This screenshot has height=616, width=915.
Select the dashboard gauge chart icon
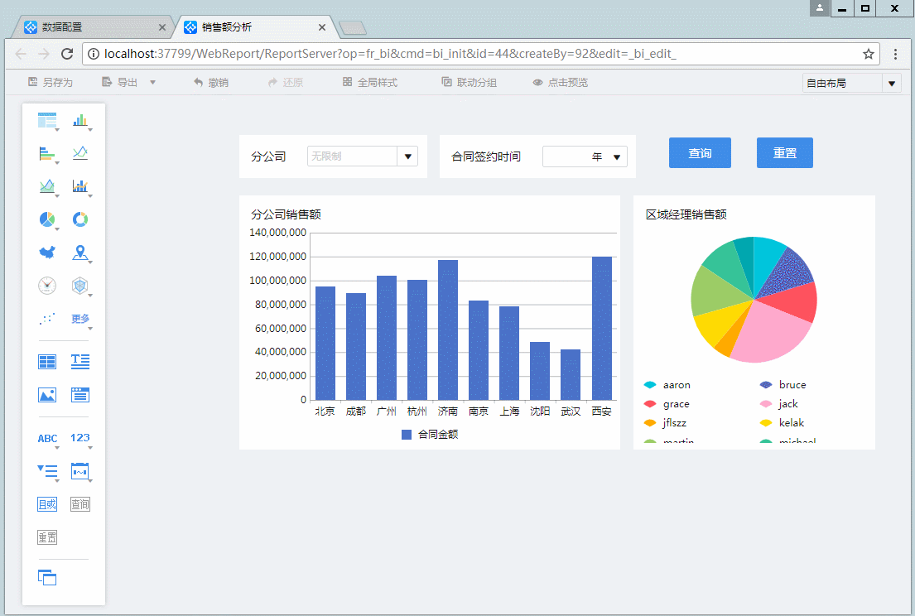(47, 286)
